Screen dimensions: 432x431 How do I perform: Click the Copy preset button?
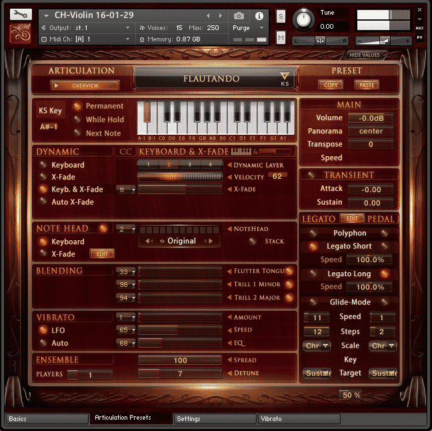coord(331,85)
